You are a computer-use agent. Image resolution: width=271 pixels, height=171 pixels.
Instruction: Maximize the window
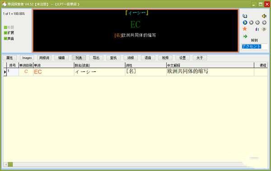(x=261, y=4)
